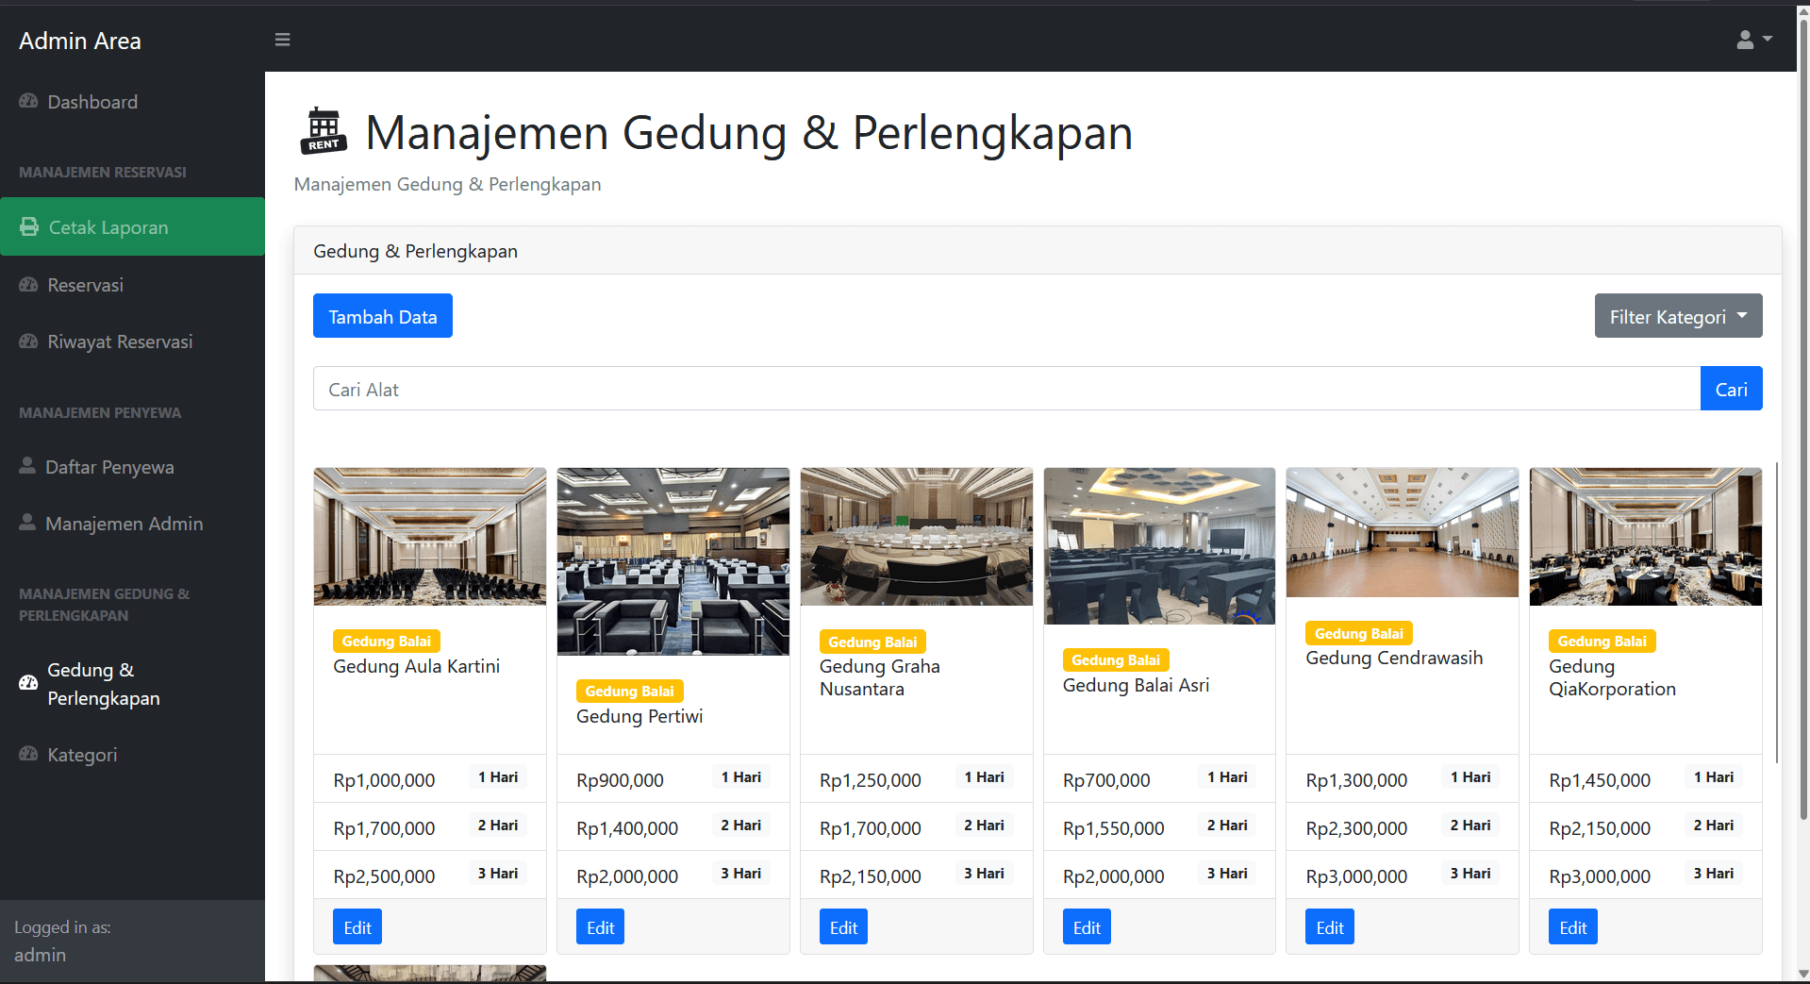Edit Gedung Pertiwi
1810x984 pixels.
[x=601, y=927]
